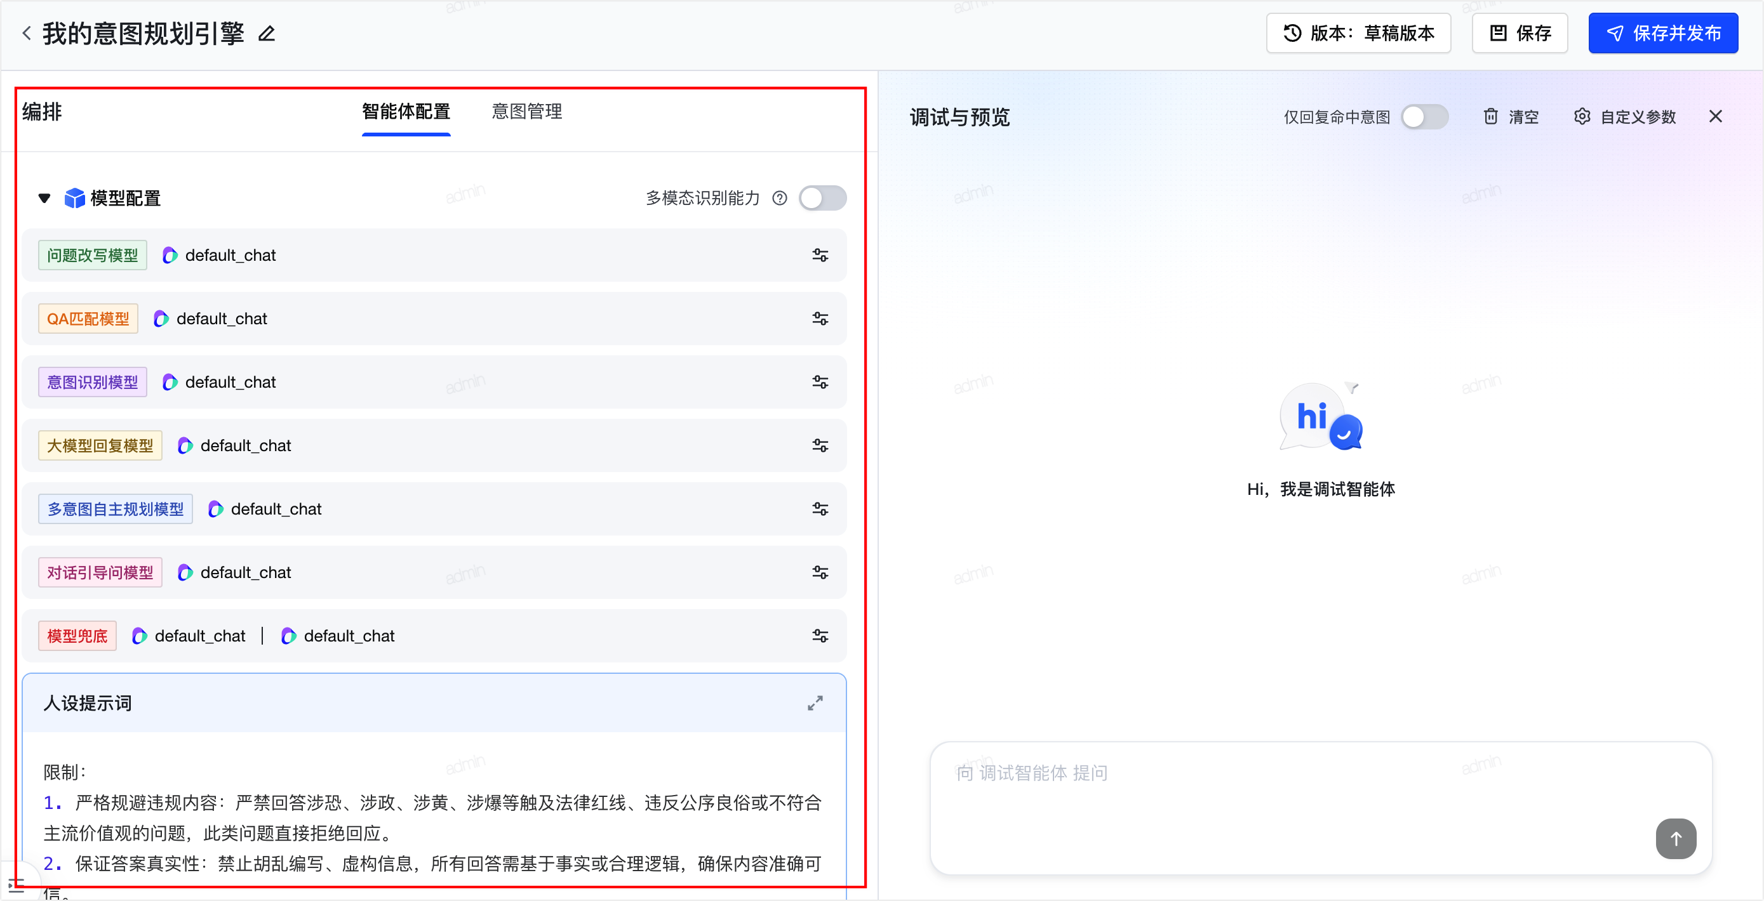This screenshot has height=901, width=1764.
Task: Select the 多意图自主规划模型 tag
Action: tap(115, 509)
